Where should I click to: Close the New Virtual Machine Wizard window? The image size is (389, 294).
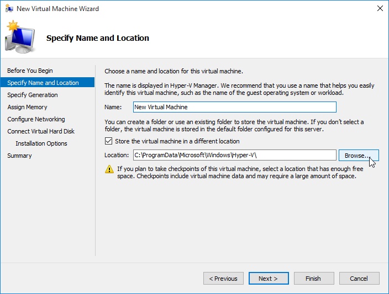(380, 8)
